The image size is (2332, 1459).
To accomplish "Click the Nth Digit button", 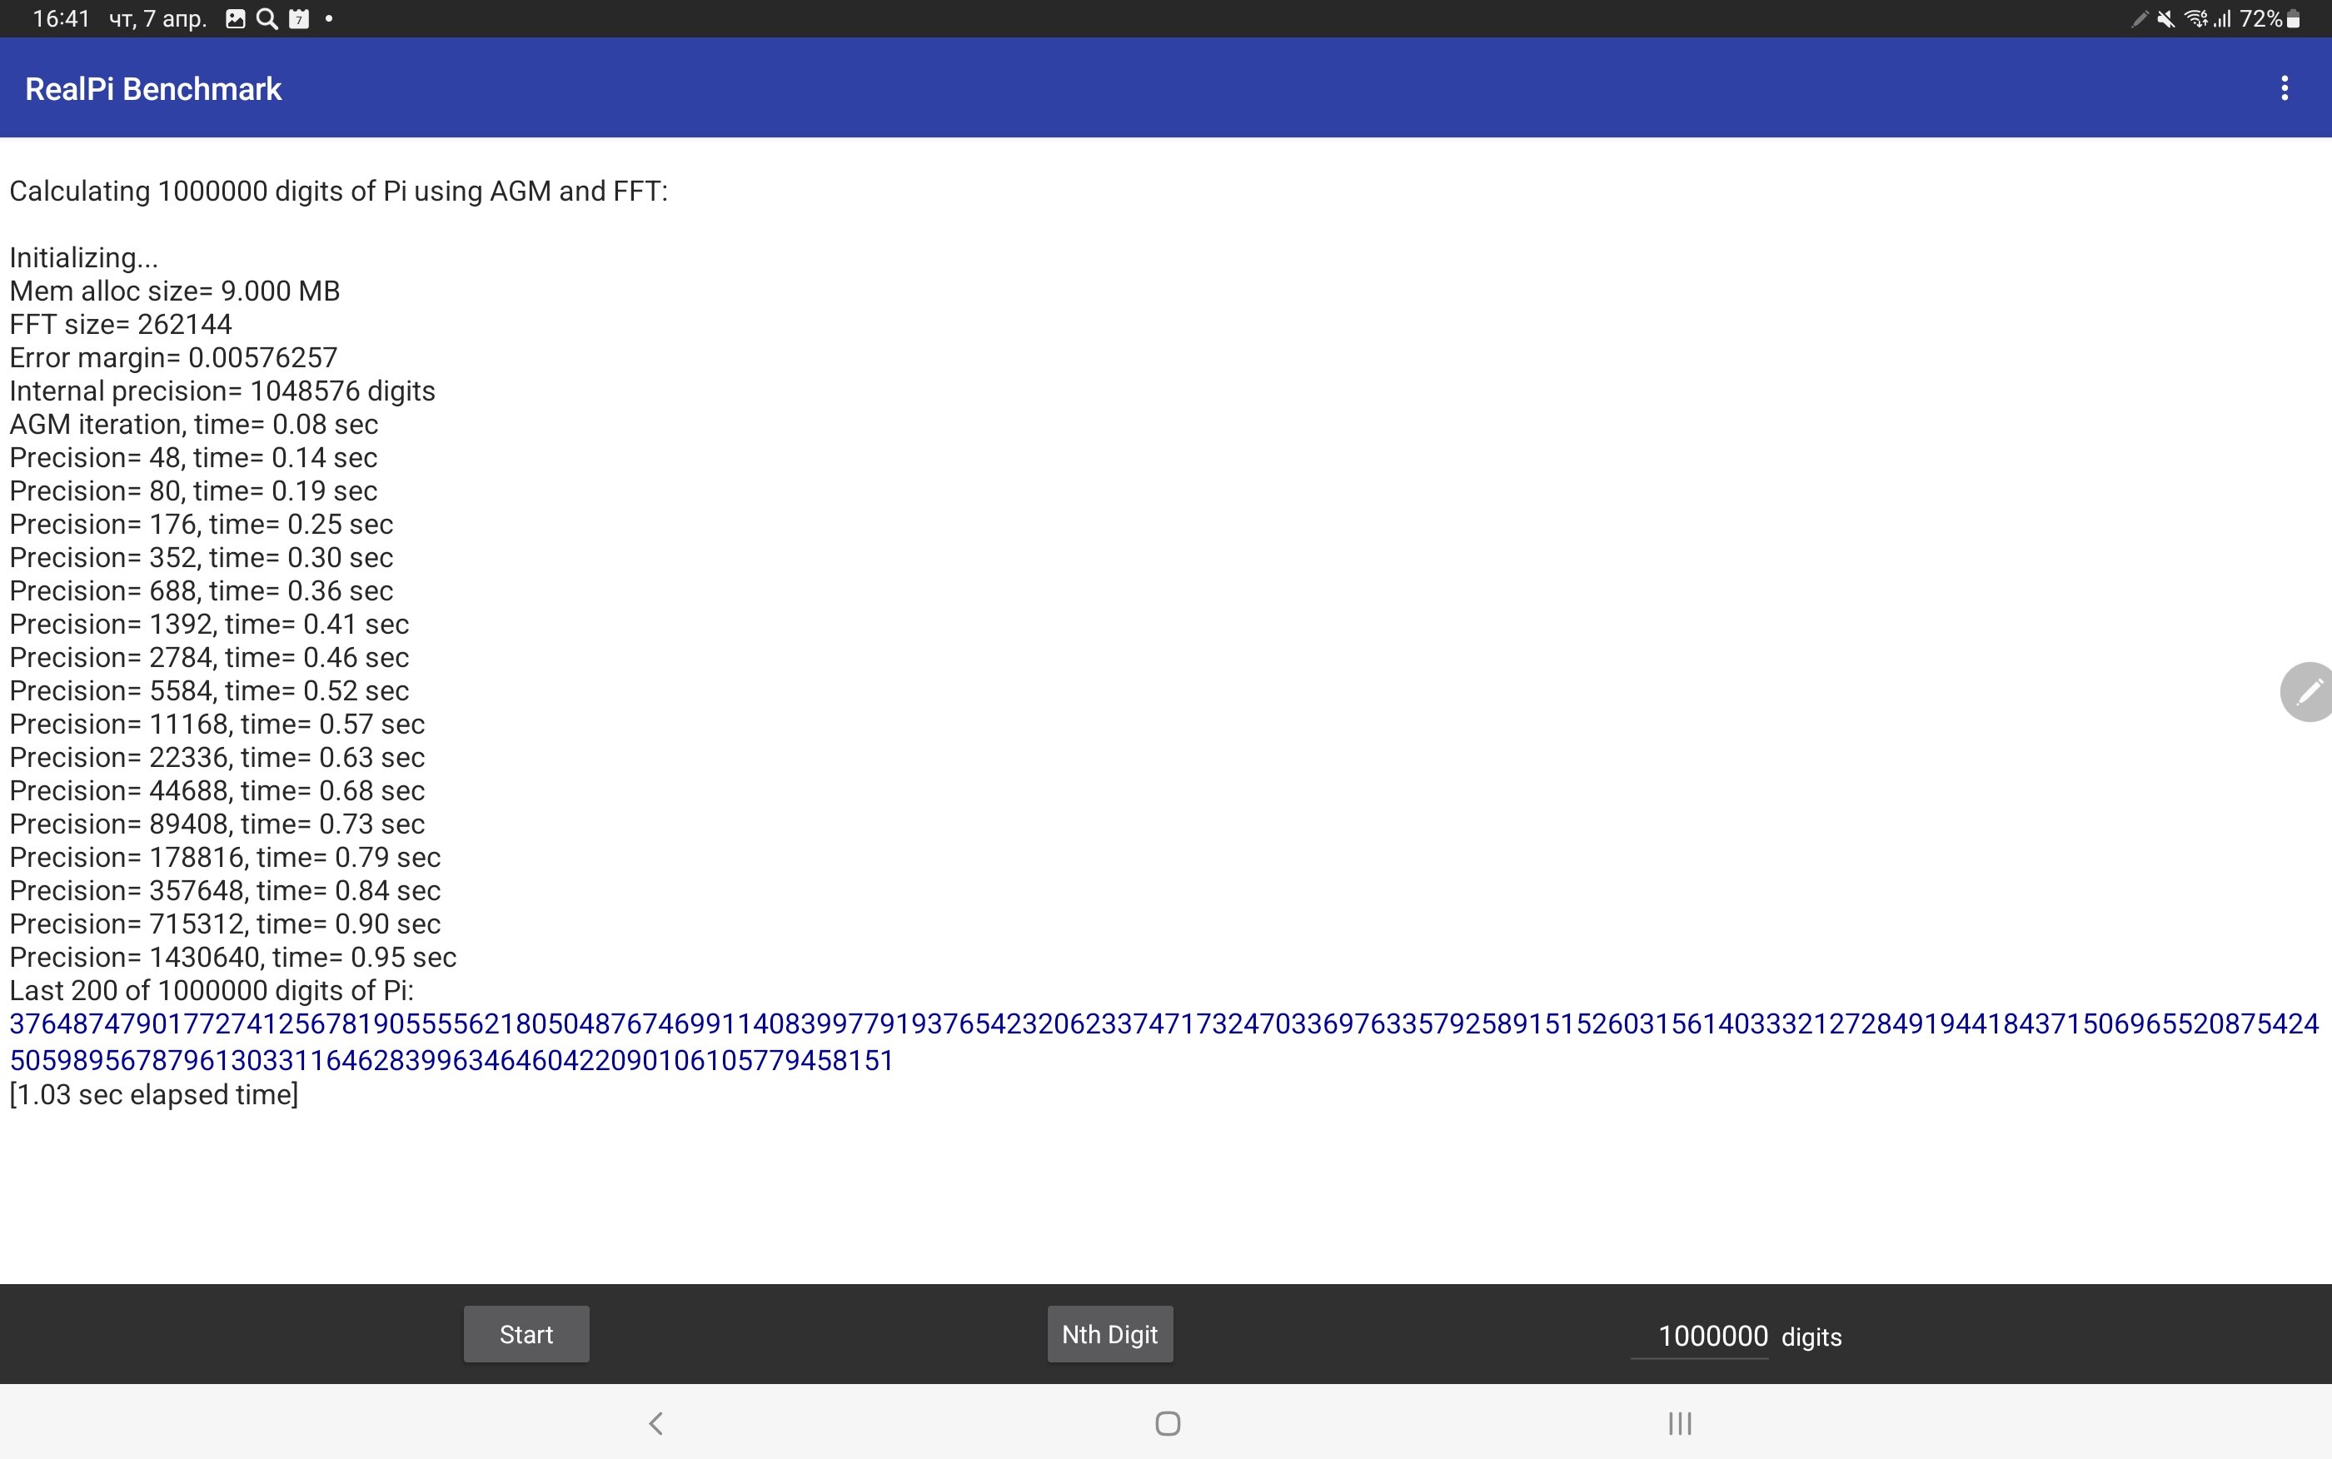I will point(1109,1333).
